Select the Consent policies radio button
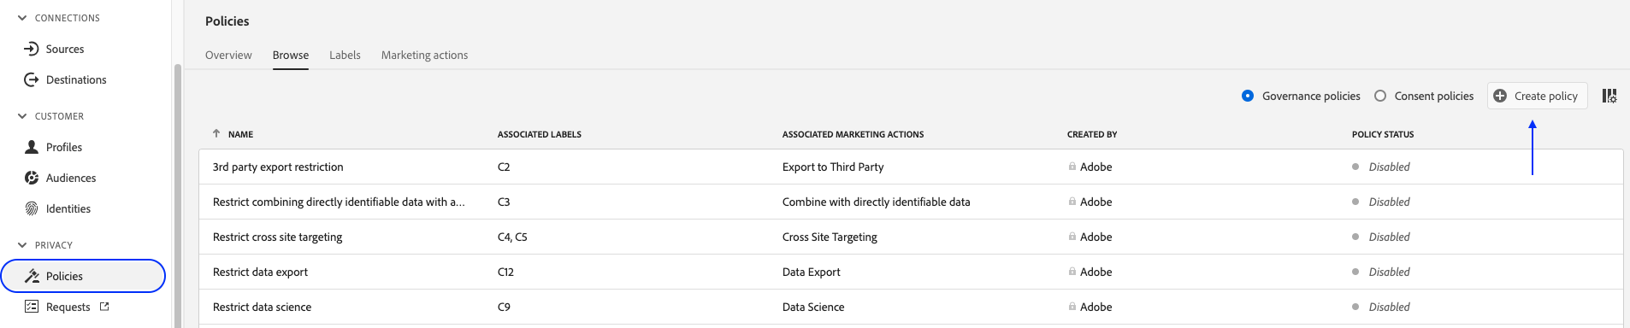This screenshot has height=328, width=1630. click(1380, 96)
